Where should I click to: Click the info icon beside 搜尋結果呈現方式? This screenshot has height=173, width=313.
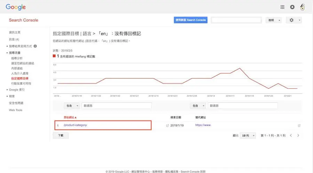35,46
